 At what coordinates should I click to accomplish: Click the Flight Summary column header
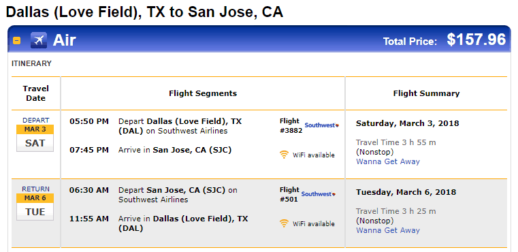point(426,93)
